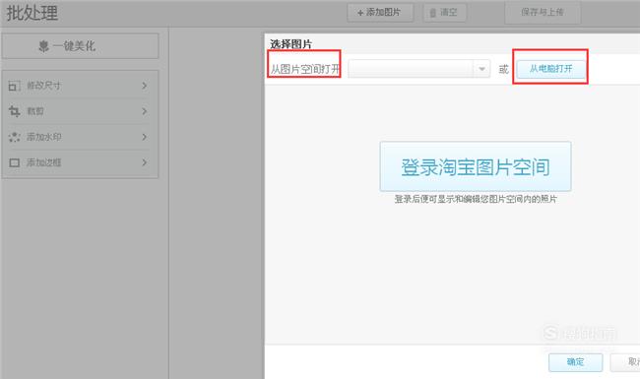Click the 从图片空间打开 label
The image size is (640, 379).
(304, 69)
